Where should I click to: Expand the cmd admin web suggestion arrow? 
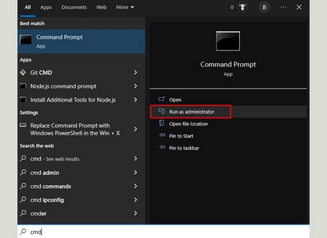click(136, 173)
